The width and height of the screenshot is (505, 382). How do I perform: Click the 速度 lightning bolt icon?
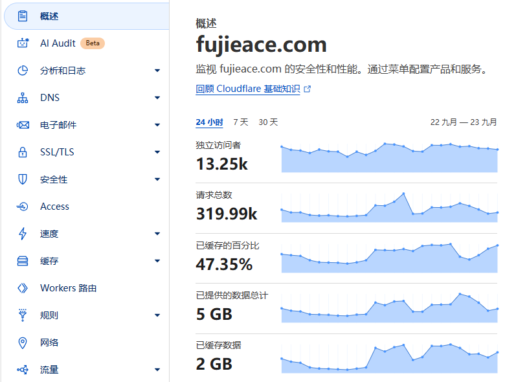click(23, 234)
